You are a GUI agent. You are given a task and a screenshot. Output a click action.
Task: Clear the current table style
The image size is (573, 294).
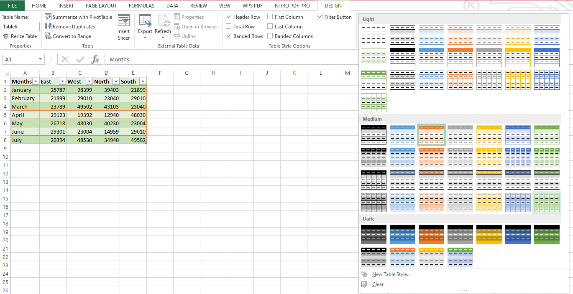[378, 284]
